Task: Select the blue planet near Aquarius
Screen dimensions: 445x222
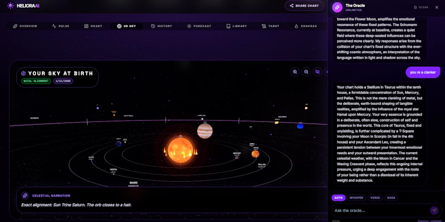Action: 300,126
